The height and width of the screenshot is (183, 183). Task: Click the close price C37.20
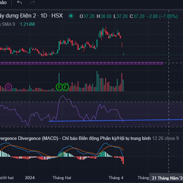tap(137, 16)
